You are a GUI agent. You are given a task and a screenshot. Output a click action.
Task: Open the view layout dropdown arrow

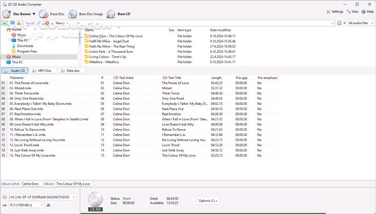tap(345, 23)
